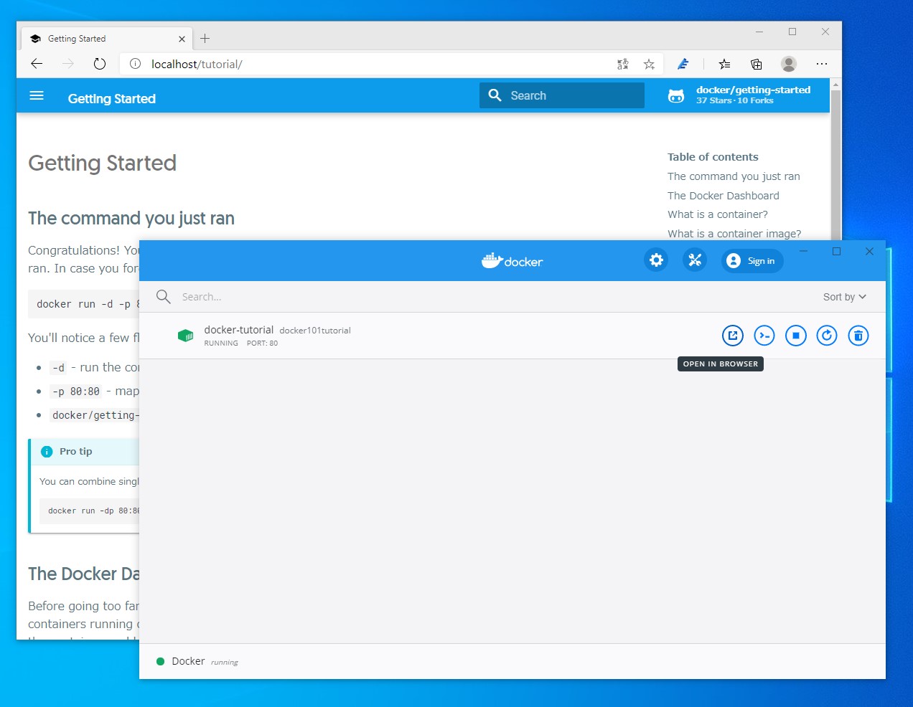Open docker/getting-started GitHub repository link
The width and height of the screenshot is (913, 707).
[754, 95]
